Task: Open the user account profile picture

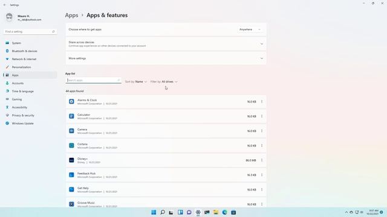Action: [x=9, y=17]
